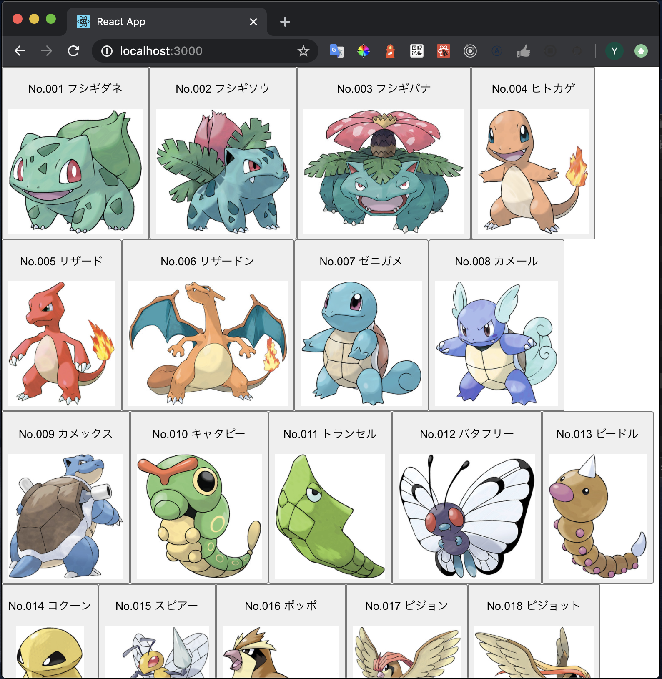Open the QR code extension
Viewport: 662px width, 679px height.
pos(417,51)
